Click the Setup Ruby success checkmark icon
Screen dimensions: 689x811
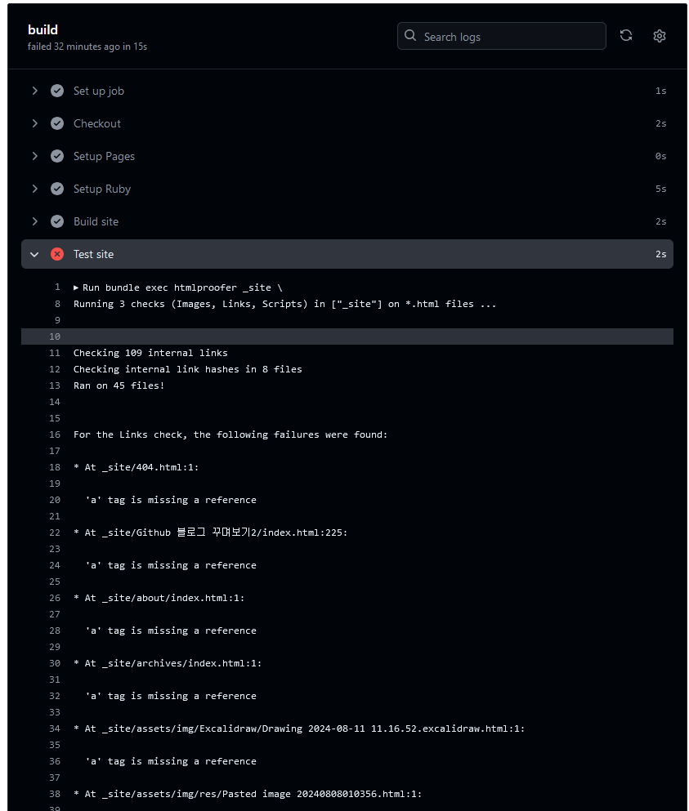57,189
